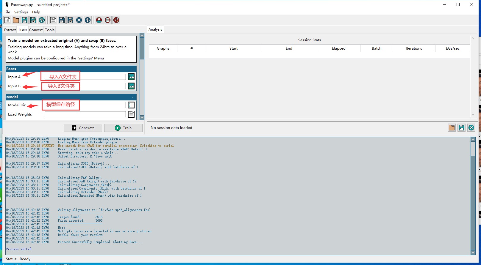Click the teal reload project icon
The width and height of the screenshot is (481, 265).
(x=42, y=20)
